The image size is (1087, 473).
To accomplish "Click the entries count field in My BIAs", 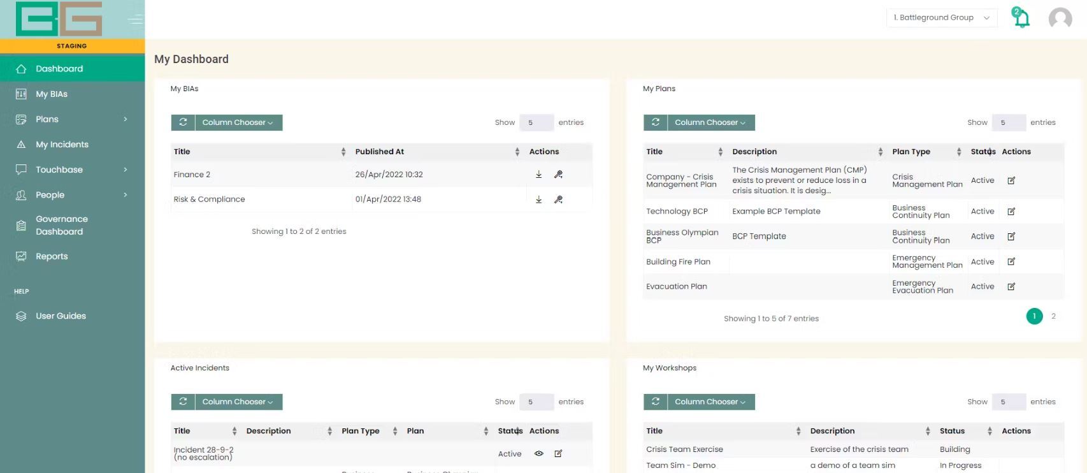I will (536, 122).
